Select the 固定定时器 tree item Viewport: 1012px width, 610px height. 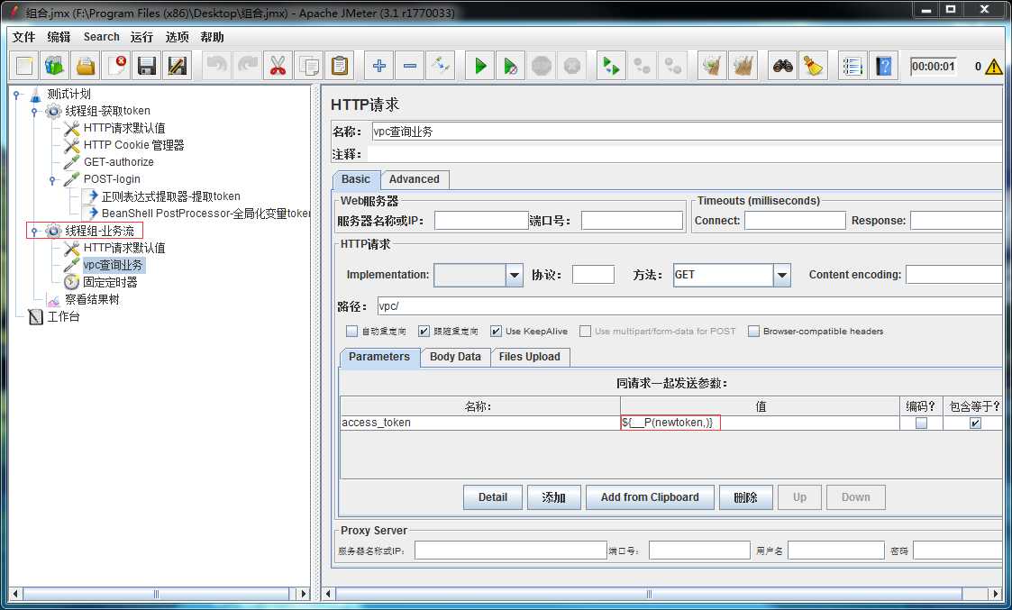(x=110, y=282)
